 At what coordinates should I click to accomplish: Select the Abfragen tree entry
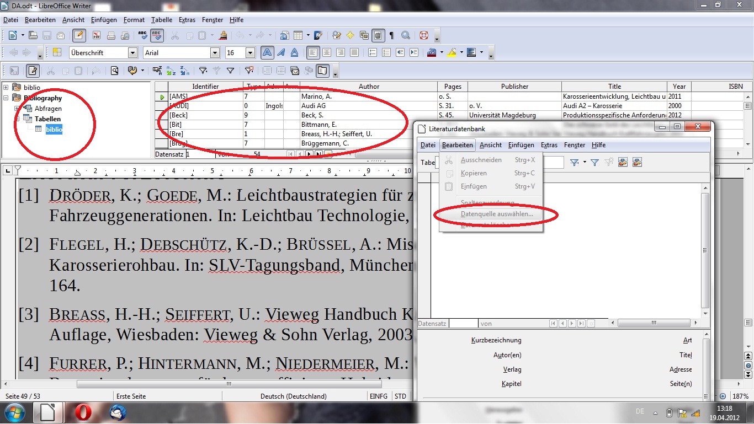click(x=48, y=109)
